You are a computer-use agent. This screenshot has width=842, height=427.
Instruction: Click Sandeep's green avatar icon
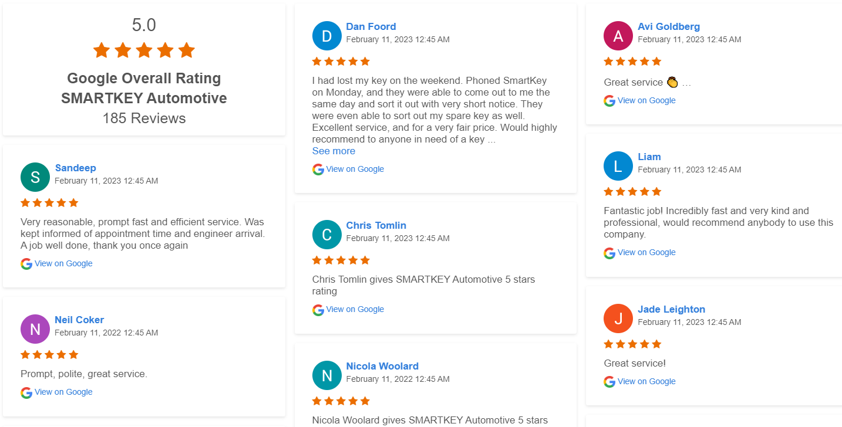tap(35, 177)
